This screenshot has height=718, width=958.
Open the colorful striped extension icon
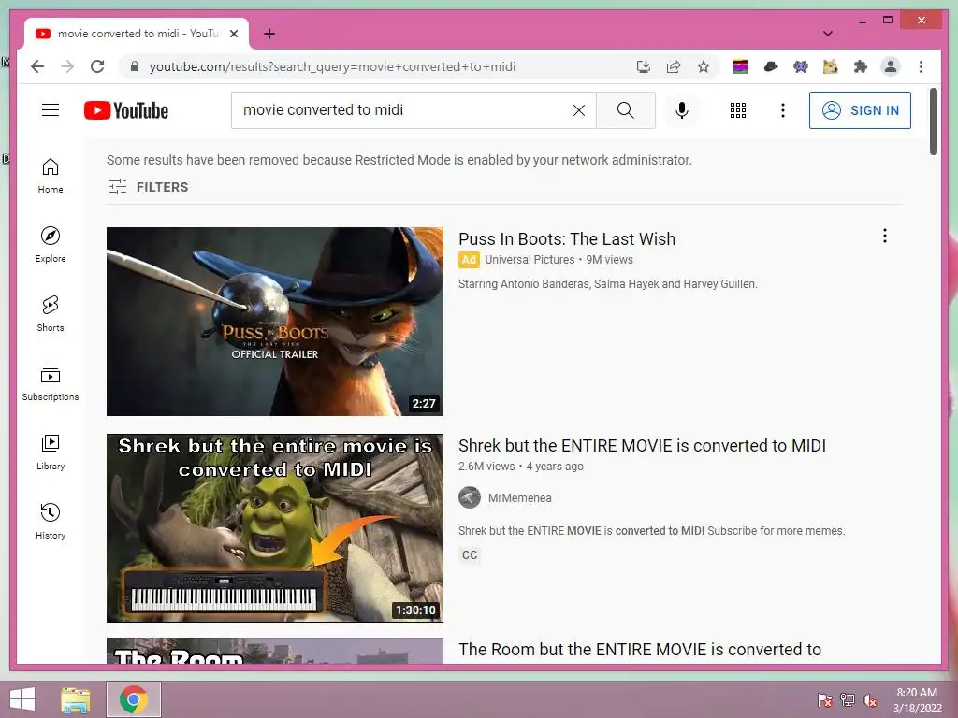(741, 66)
